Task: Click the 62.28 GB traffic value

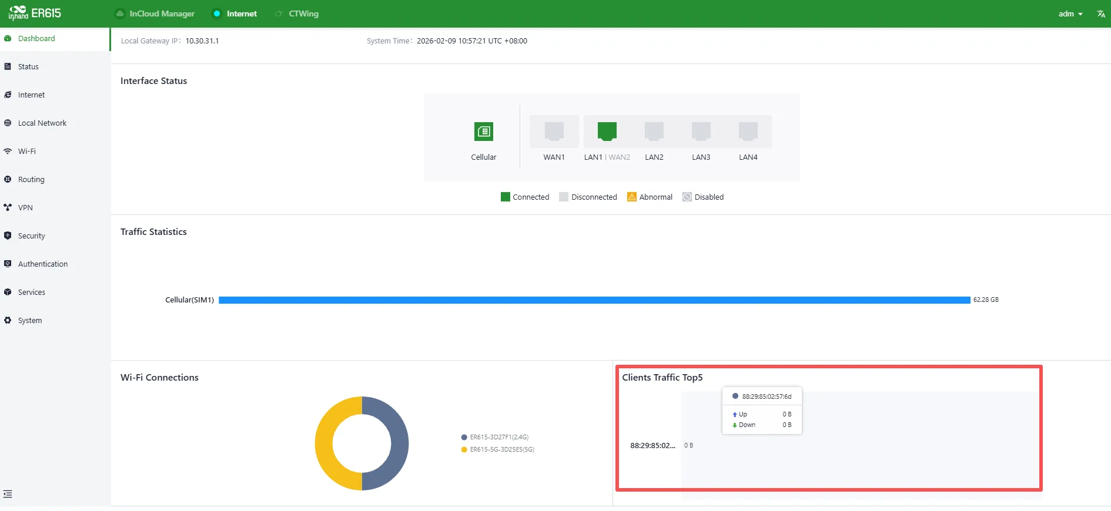Action: [x=986, y=300]
